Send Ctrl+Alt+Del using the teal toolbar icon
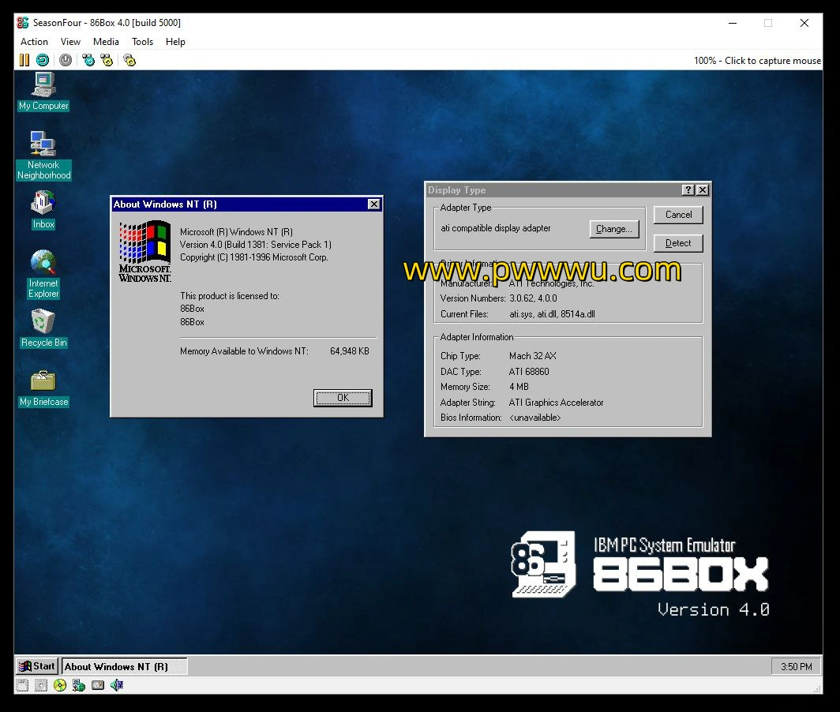Image resolution: width=840 pixels, height=712 pixels. coord(88,60)
